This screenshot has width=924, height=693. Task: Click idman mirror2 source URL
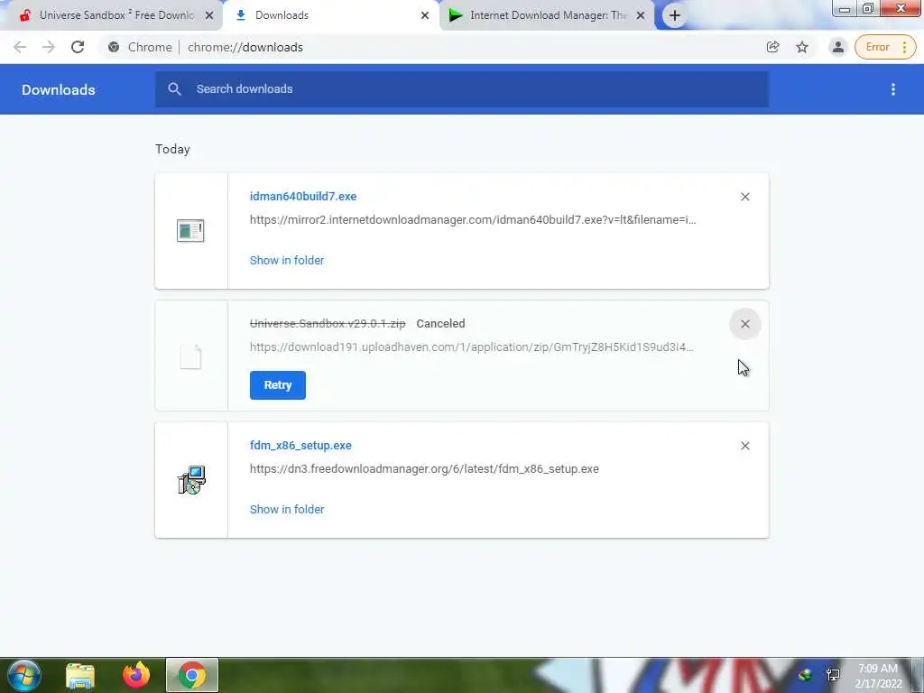click(x=473, y=220)
